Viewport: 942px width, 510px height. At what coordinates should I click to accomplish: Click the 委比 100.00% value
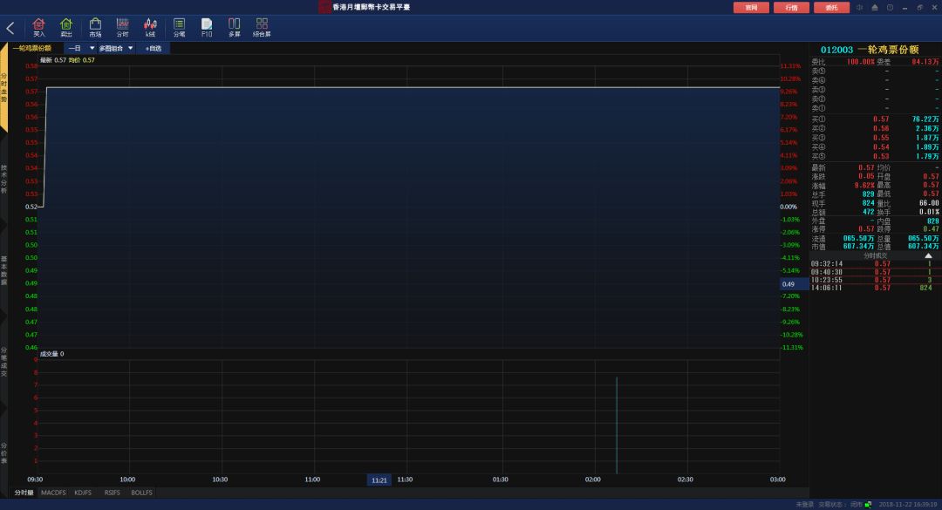(x=860, y=62)
